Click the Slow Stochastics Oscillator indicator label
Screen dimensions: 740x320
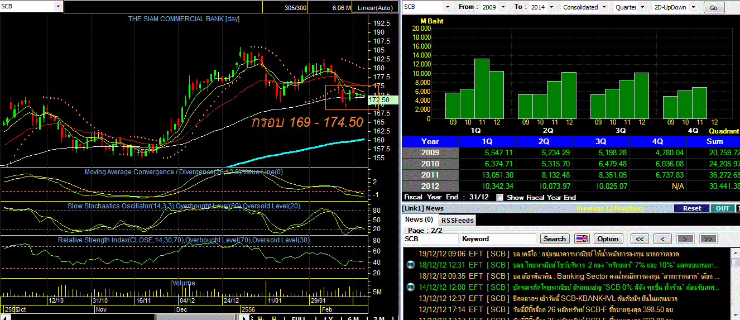tap(184, 206)
